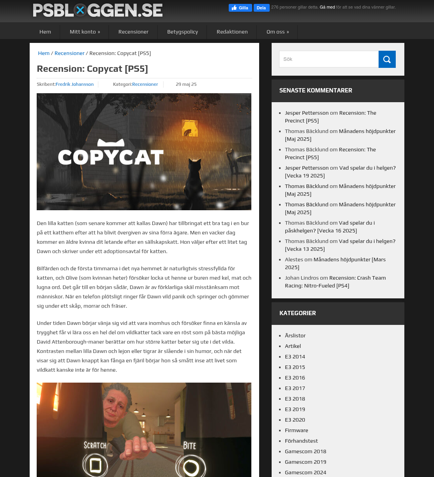This screenshot has height=477, width=434.
Task: Open Vad spelar du i helgen? [Vecka 19 2025]
Action: pos(340,172)
